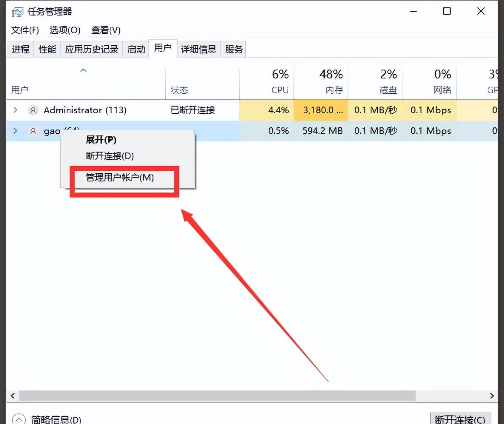The image size is (504, 424).
Task: Sort by the CPU column header
Action: pyautogui.click(x=267, y=84)
